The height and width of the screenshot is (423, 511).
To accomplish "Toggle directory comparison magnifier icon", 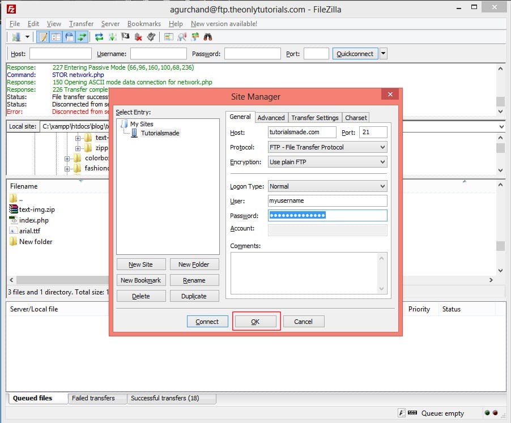I will coord(182,37).
